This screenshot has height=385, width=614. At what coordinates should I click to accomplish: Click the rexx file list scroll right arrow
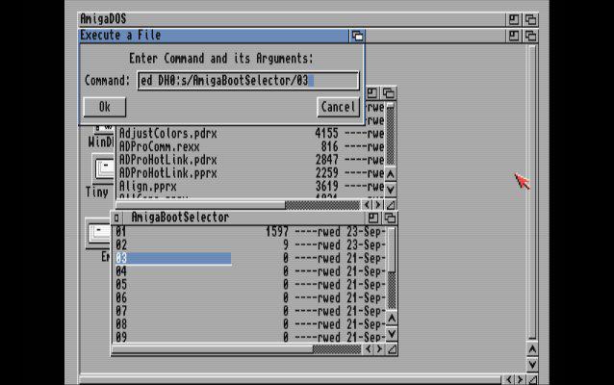pos(378,205)
